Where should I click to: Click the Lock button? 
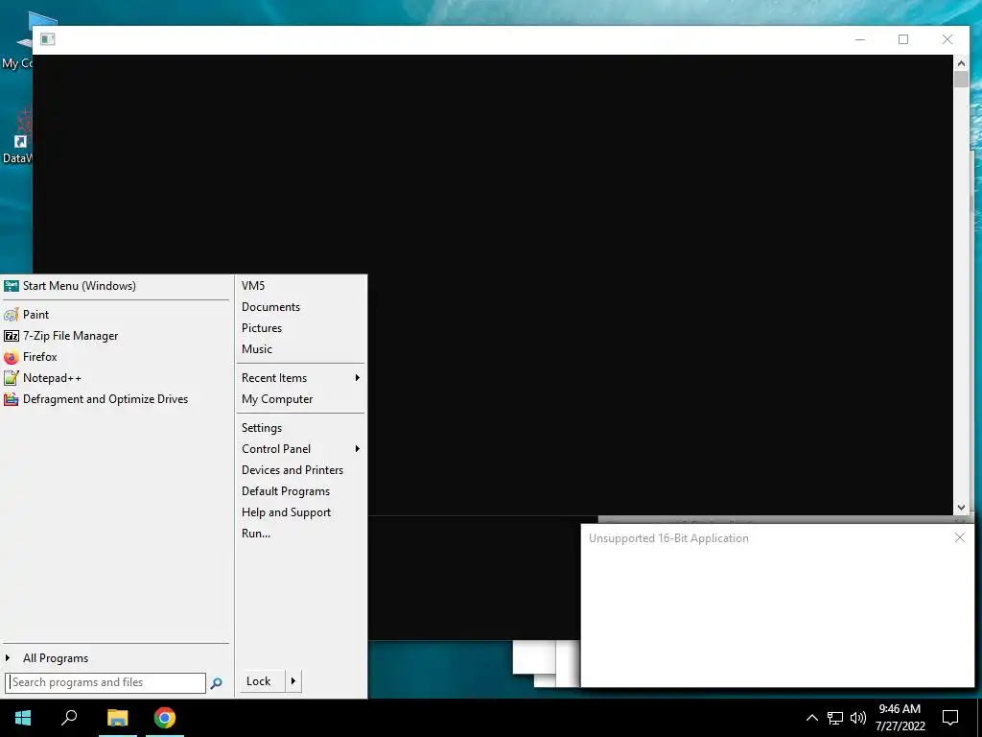[x=261, y=681]
